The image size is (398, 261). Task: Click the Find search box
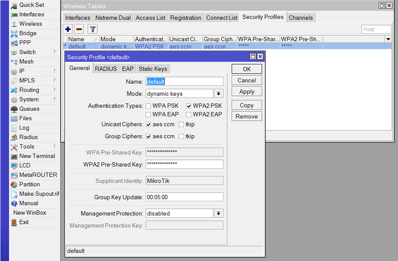pos(376,29)
